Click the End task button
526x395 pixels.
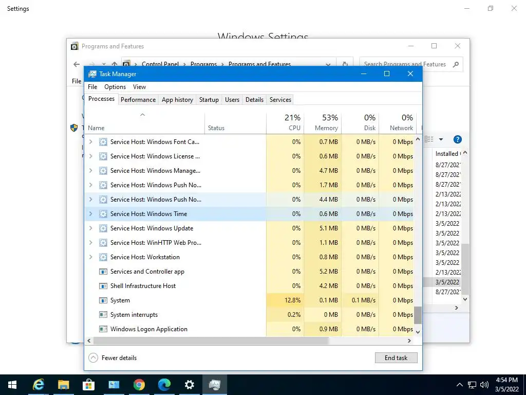pyautogui.click(x=396, y=358)
